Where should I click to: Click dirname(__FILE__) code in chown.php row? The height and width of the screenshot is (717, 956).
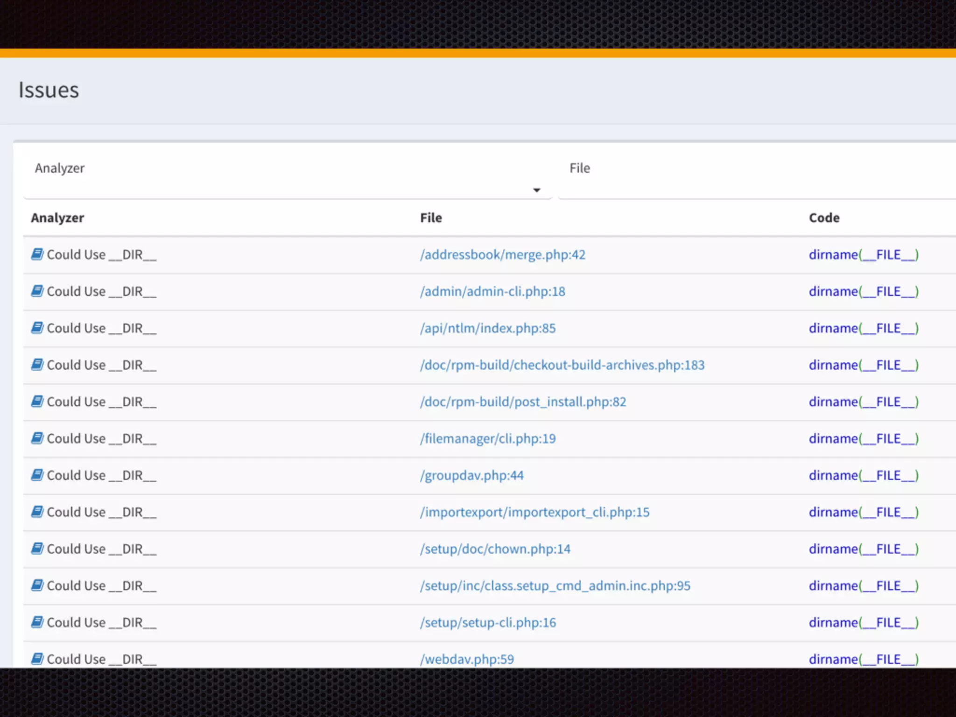point(863,549)
